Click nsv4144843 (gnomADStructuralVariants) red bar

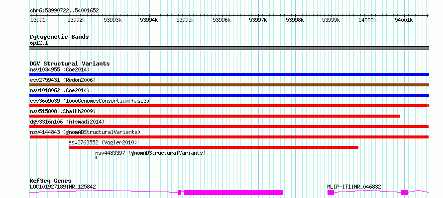click(x=229, y=137)
